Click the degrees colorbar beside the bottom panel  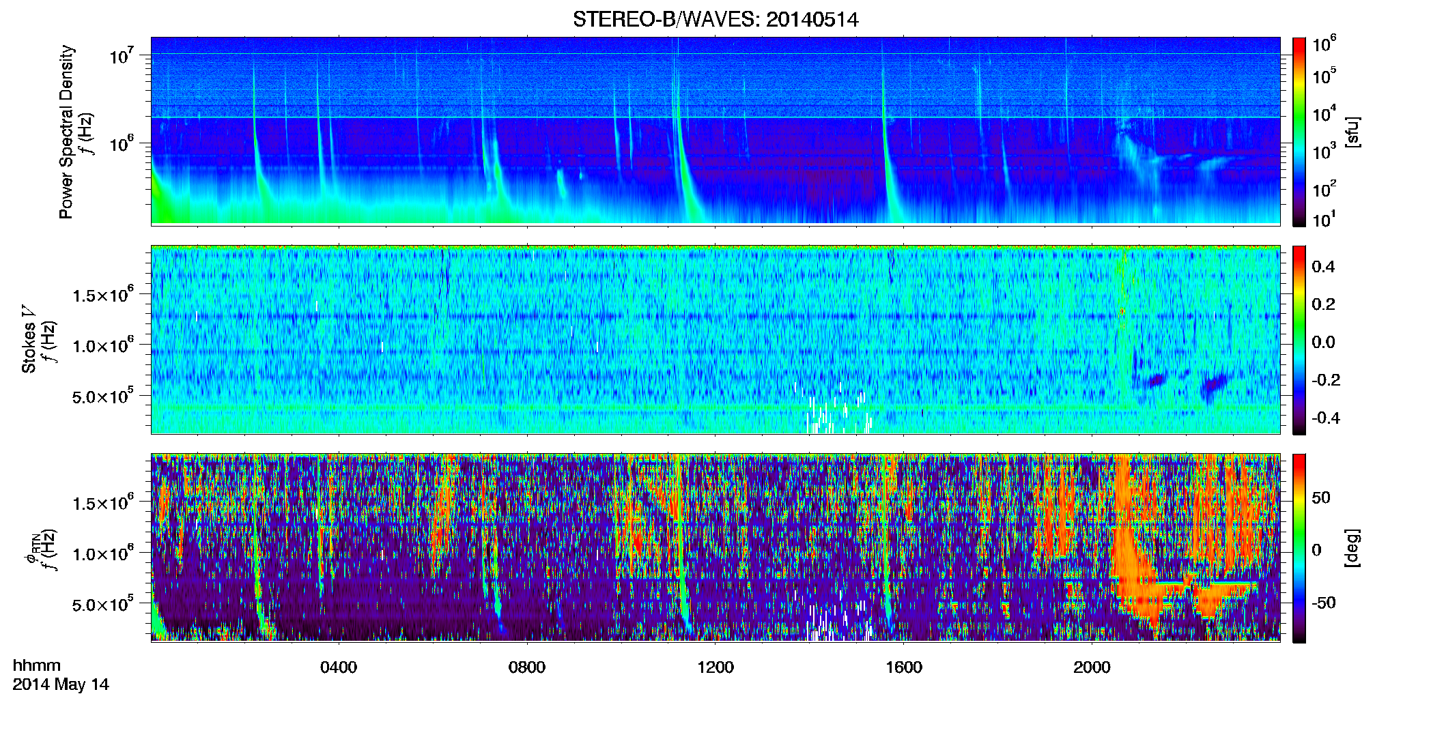(x=1299, y=548)
